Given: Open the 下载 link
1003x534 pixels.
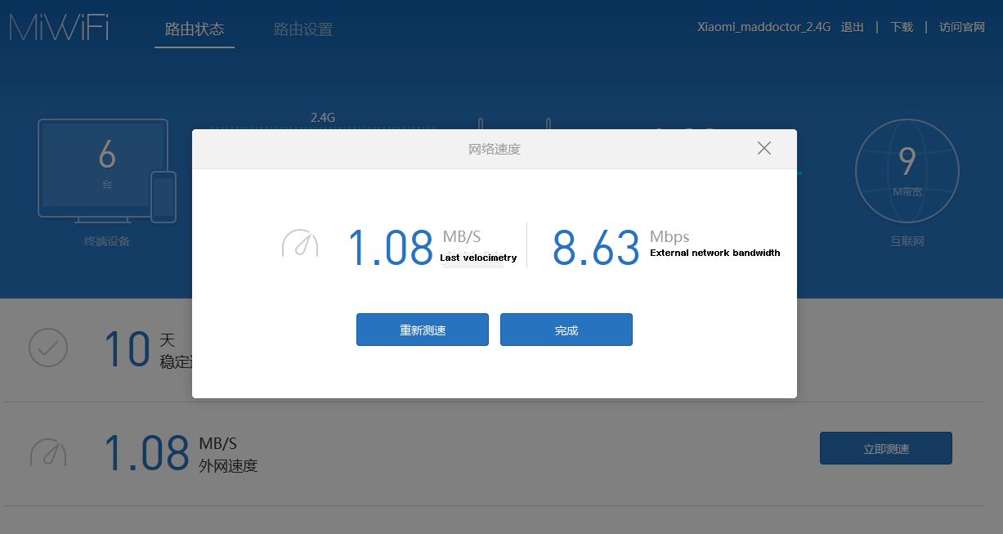Looking at the screenshot, I should pyautogui.click(x=902, y=27).
